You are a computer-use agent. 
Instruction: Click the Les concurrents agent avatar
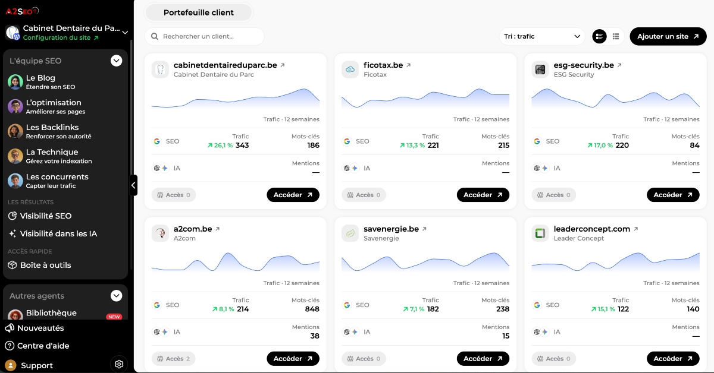click(x=15, y=181)
